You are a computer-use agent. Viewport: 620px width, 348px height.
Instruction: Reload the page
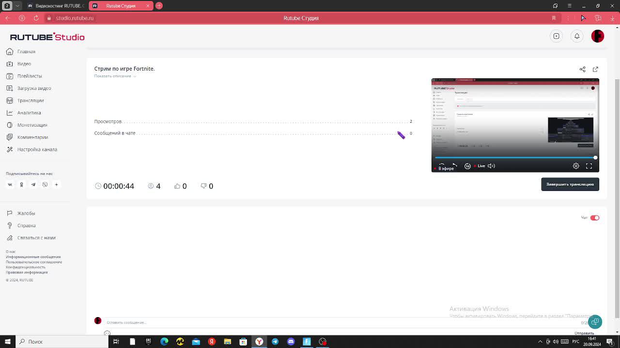[36, 18]
